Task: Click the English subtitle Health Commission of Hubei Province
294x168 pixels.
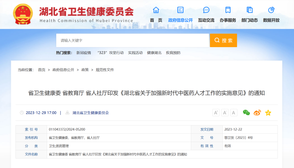Action: coord(86,21)
